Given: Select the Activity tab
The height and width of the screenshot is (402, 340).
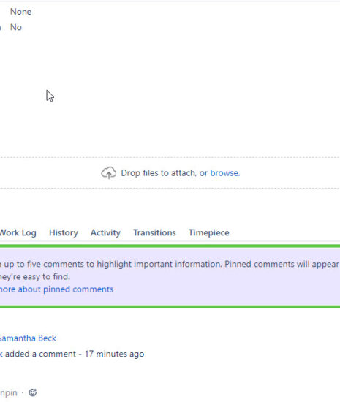Looking at the screenshot, I should tap(105, 232).
